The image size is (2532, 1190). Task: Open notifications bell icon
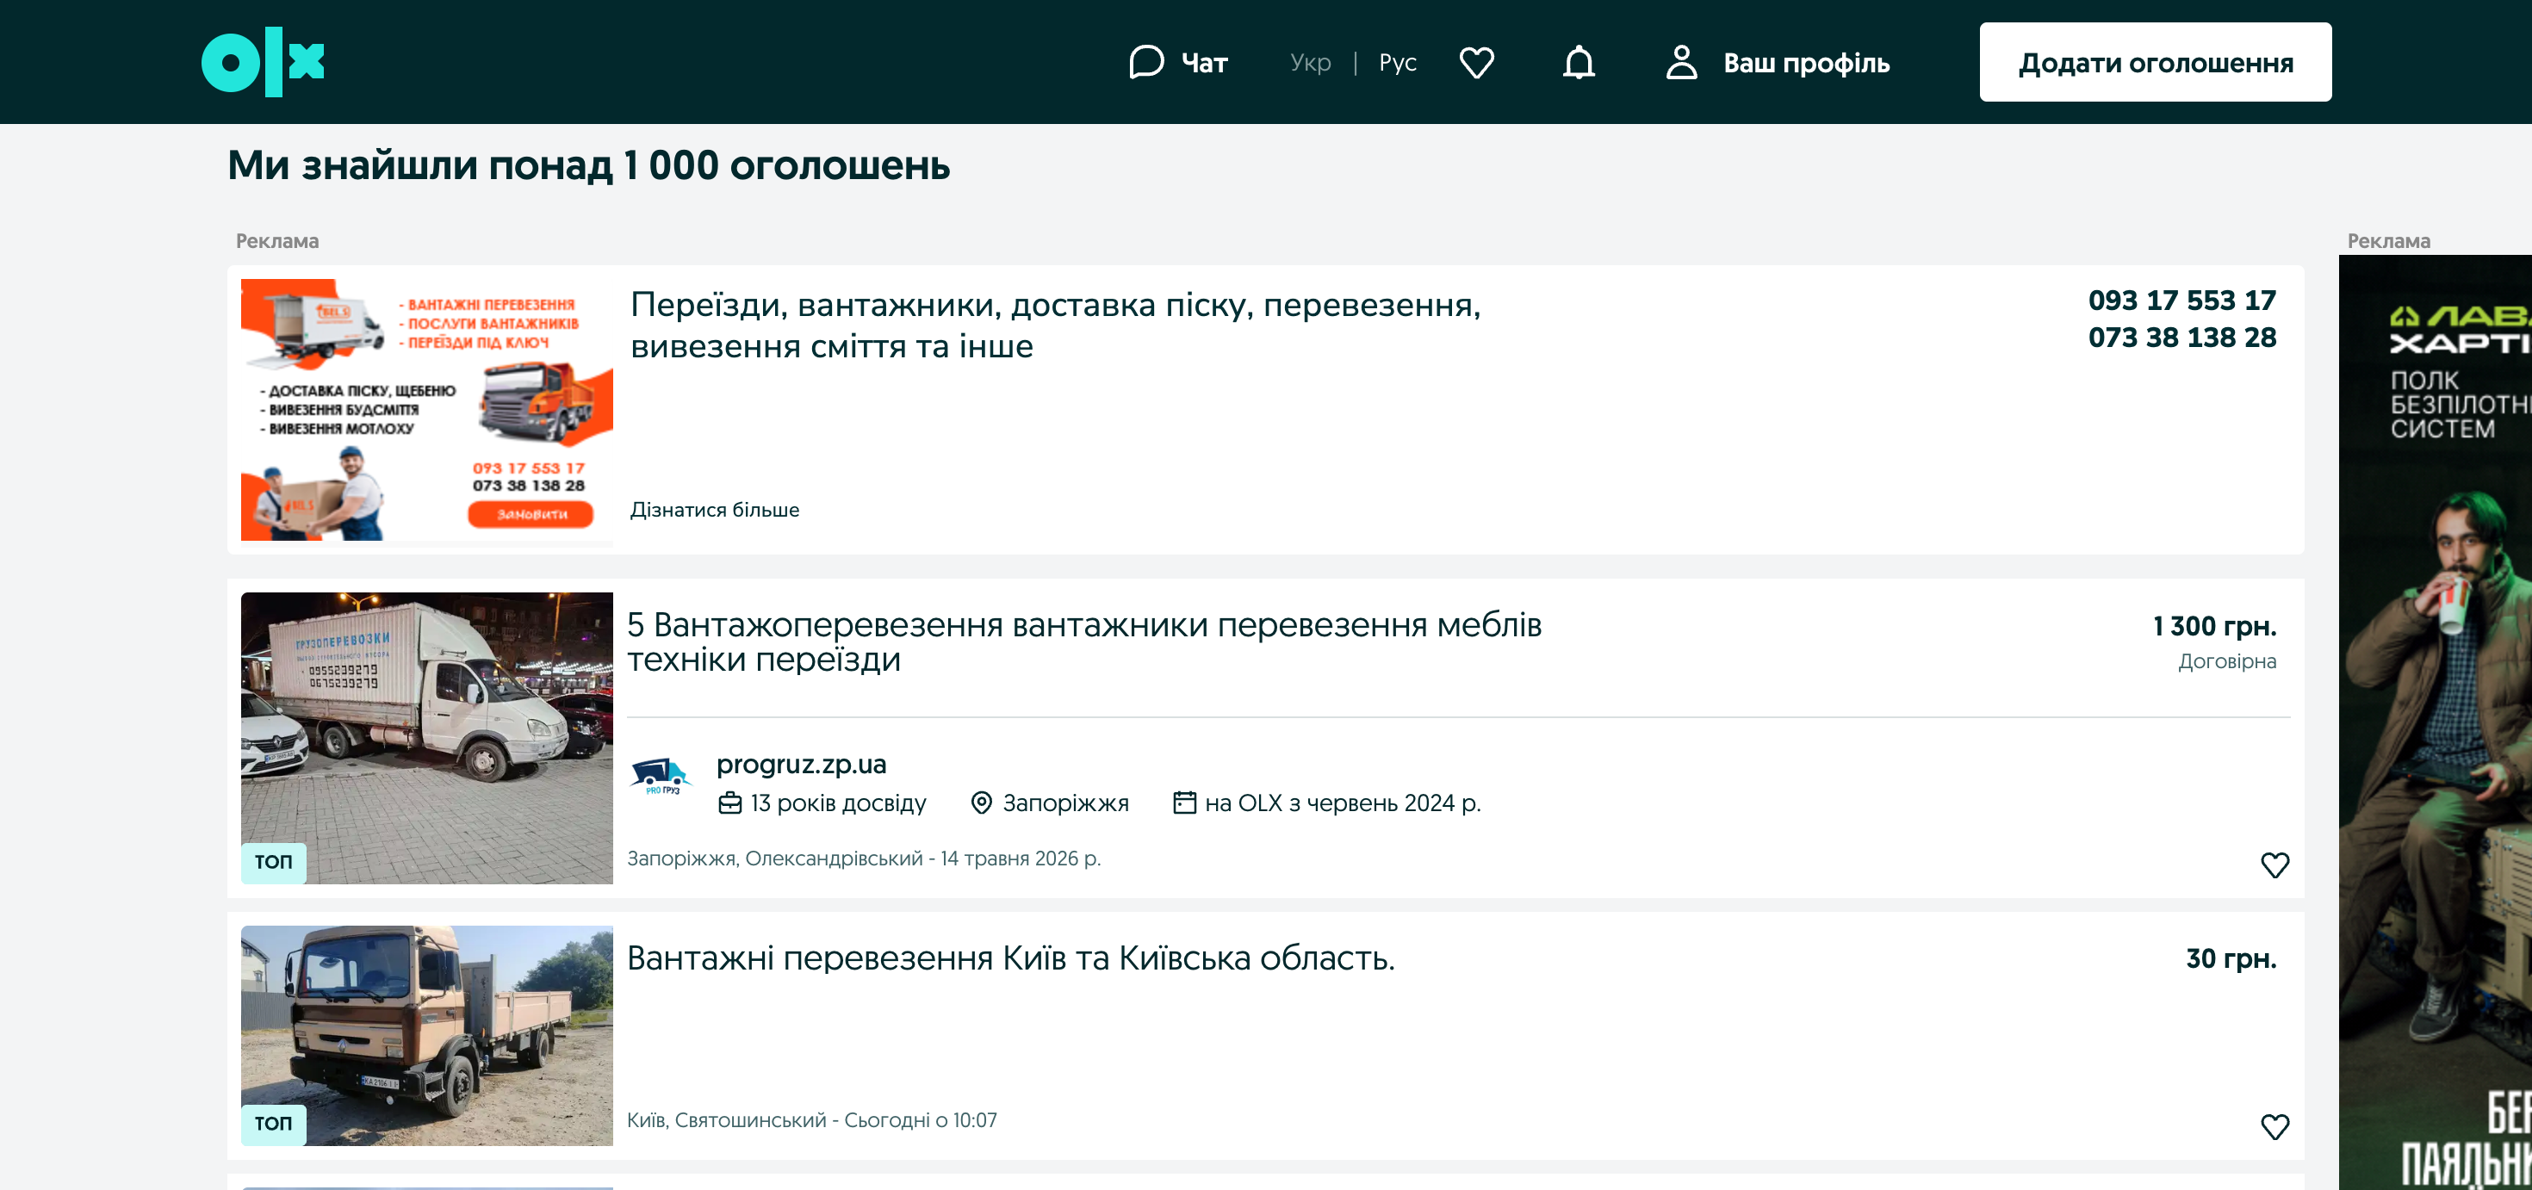pos(1579,62)
